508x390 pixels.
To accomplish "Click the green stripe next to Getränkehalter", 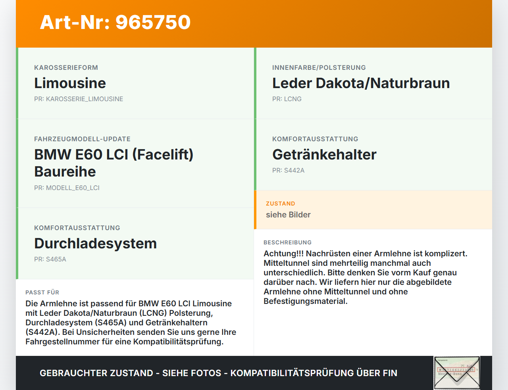I will [255, 154].
